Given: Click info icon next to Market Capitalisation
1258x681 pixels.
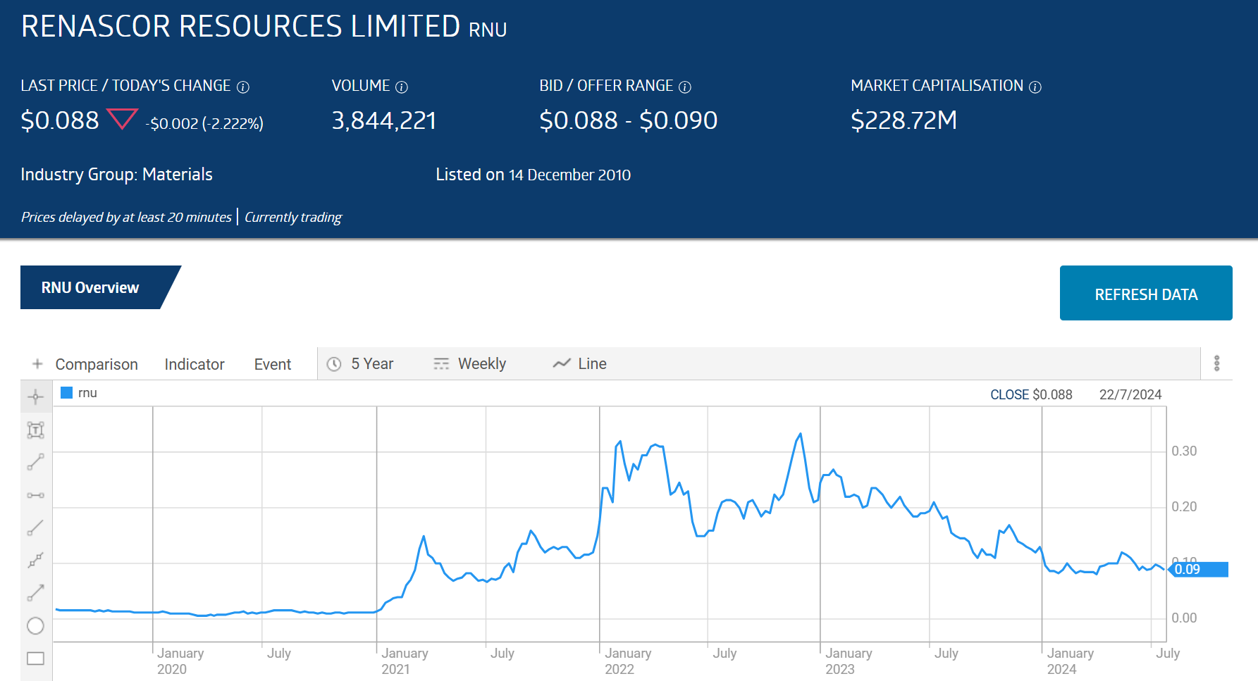Looking at the screenshot, I should coord(1035,87).
